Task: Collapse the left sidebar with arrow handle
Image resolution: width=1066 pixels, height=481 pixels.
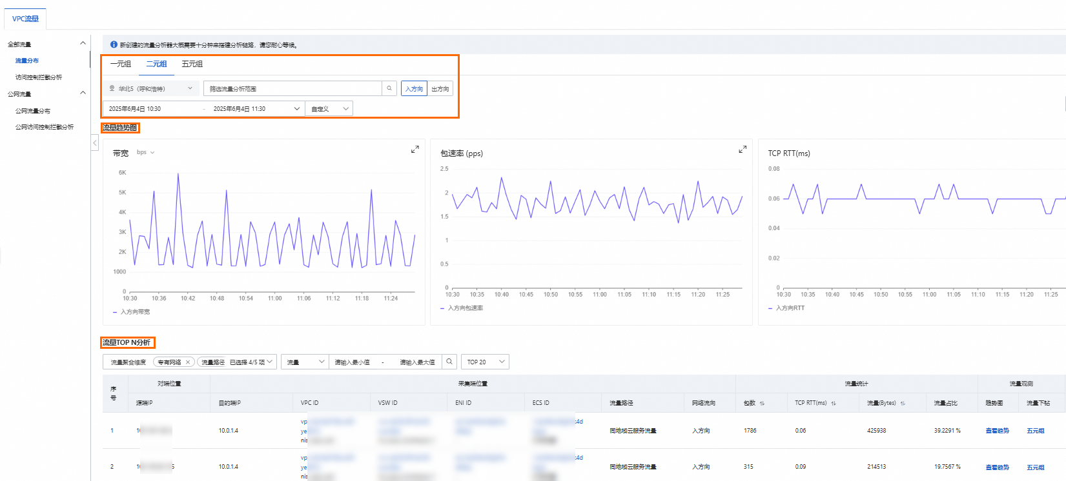Action: (x=95, y=143)
